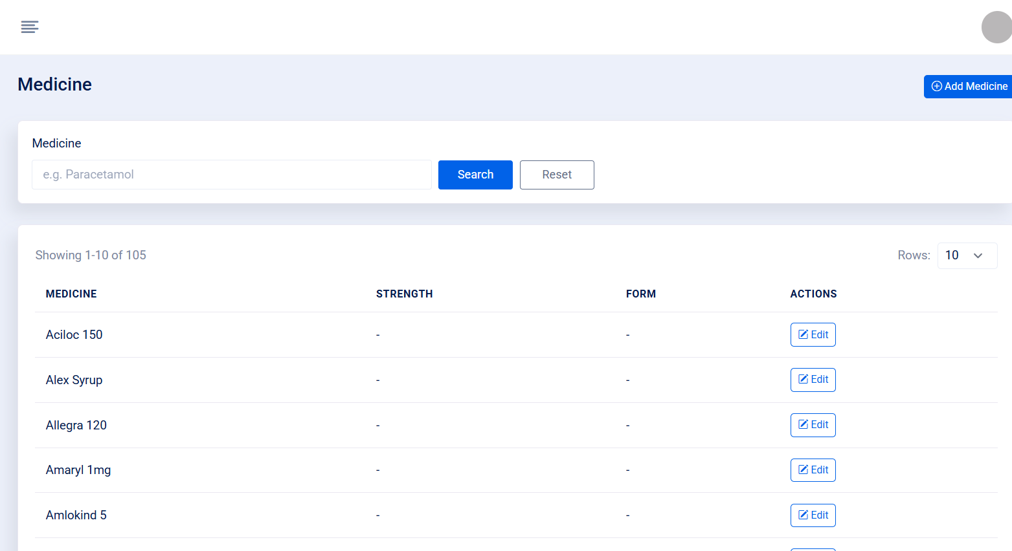Expand the Rows per page dropdown
The width and height of the screenshot is (1012, 551).
[x=967, y=255]
